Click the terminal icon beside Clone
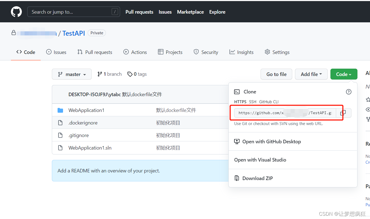The image size is (370, 219). [237, 92]
